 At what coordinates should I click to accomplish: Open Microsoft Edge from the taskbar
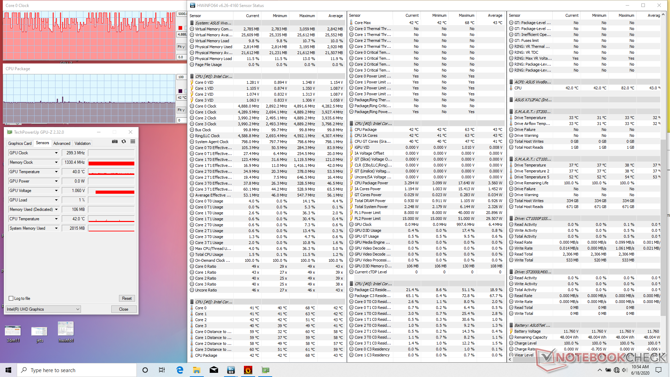180,370
